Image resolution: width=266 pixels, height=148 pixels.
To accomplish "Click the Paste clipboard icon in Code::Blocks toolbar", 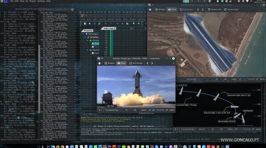I will point(127,24).
